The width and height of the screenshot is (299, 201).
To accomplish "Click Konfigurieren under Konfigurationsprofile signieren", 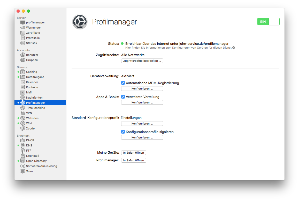I will [142, 137].
